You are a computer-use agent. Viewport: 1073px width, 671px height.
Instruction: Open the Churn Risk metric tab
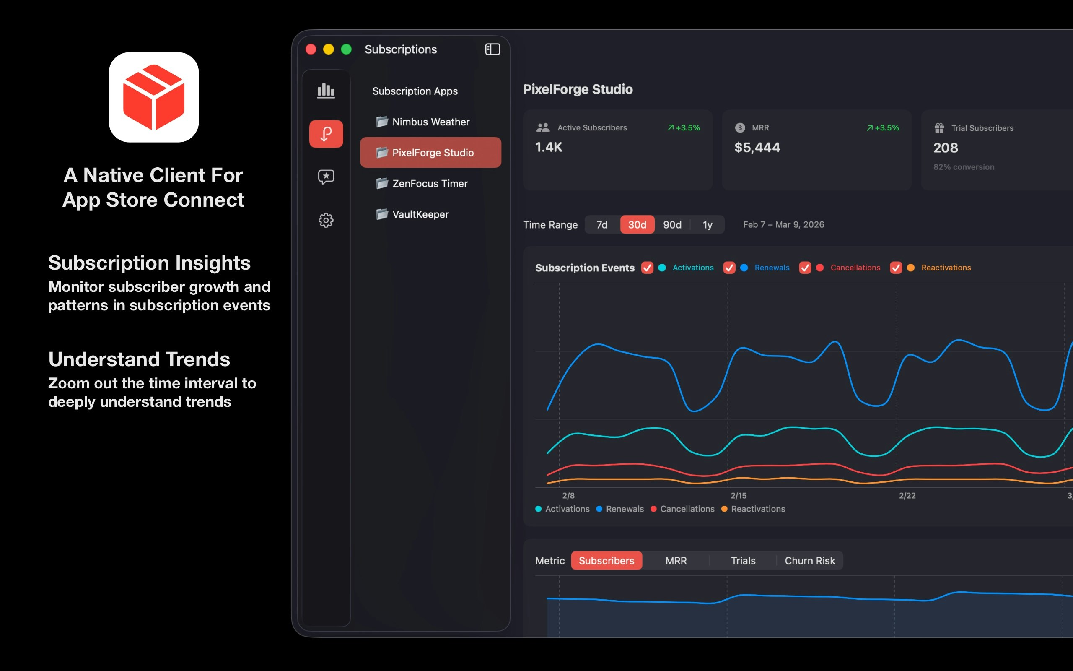tap(810, 561)
